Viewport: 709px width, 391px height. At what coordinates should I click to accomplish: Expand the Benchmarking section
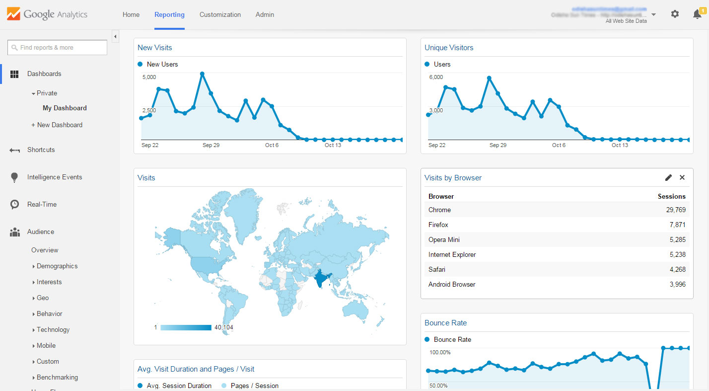[33, 378]
